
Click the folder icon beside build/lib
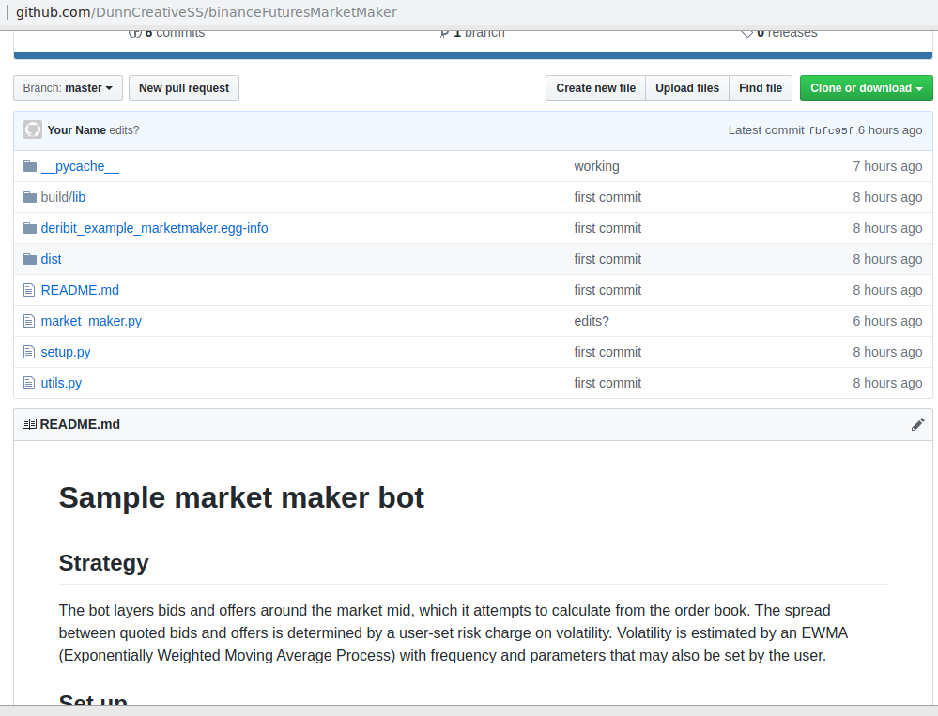click(x=30, y=197)
